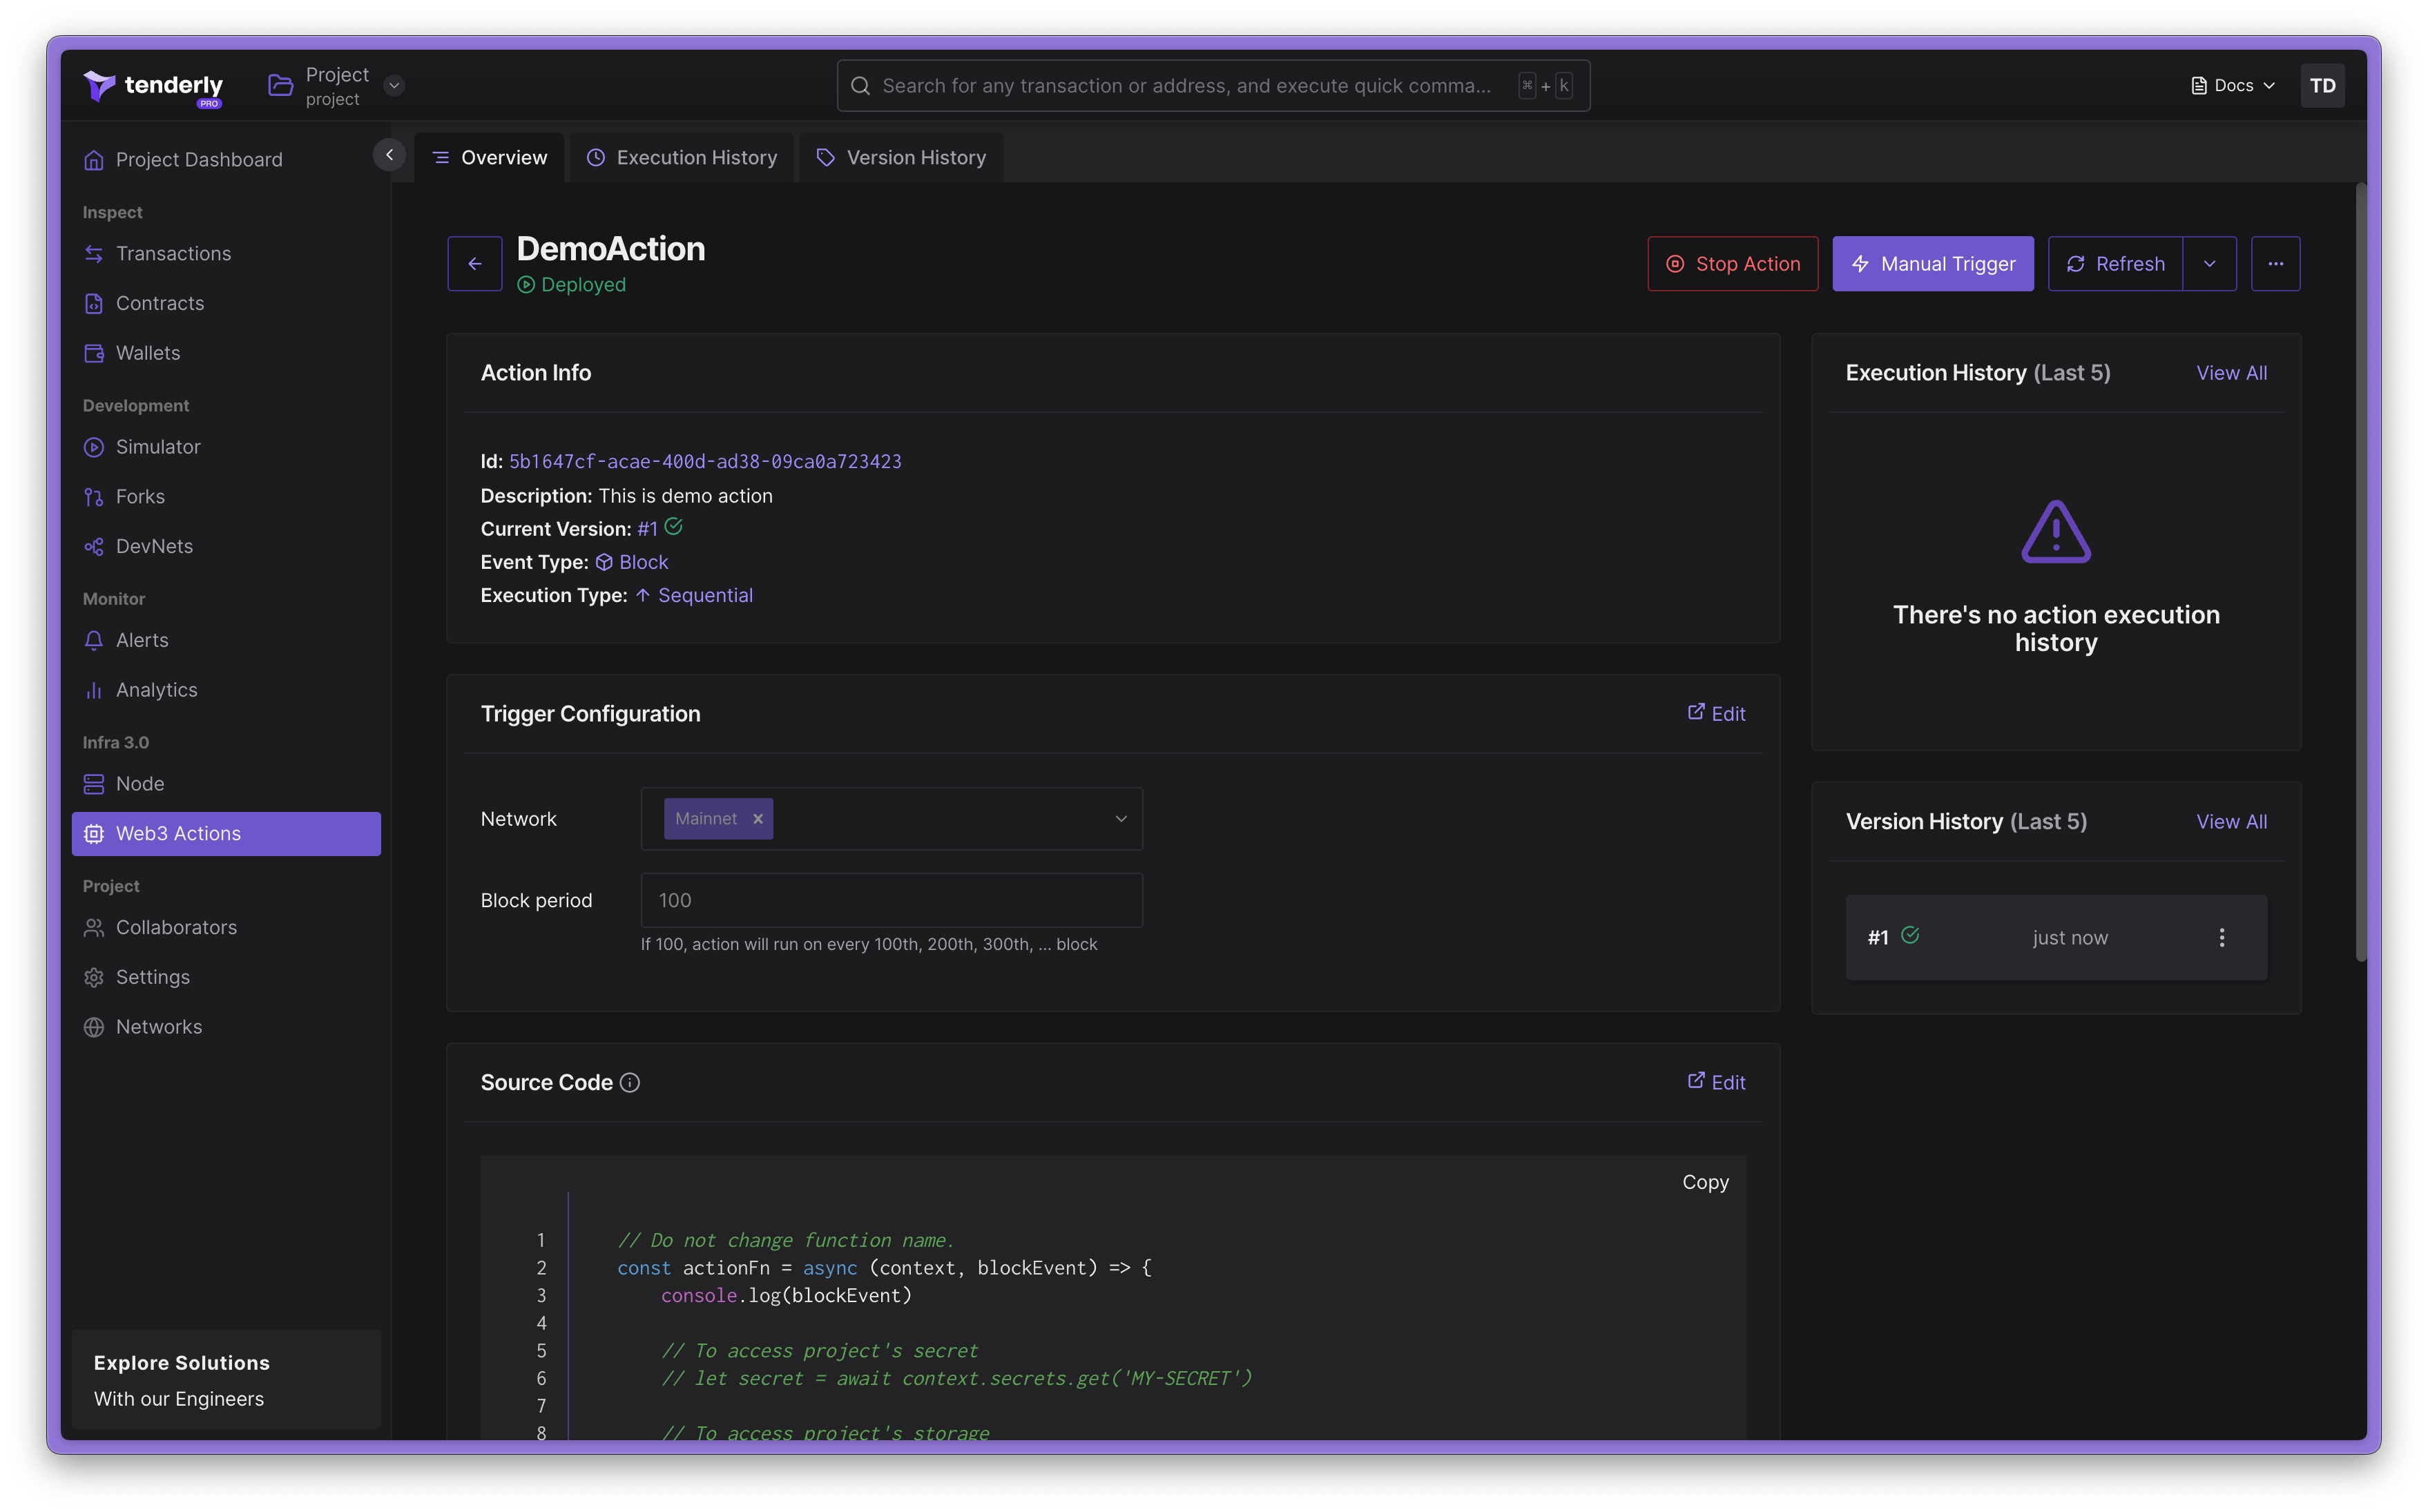The width and height of the screenshot is (2428, 1512).
Task: Click the Web3 Actions sidebar icon
Action: click(x=93, y=833)
